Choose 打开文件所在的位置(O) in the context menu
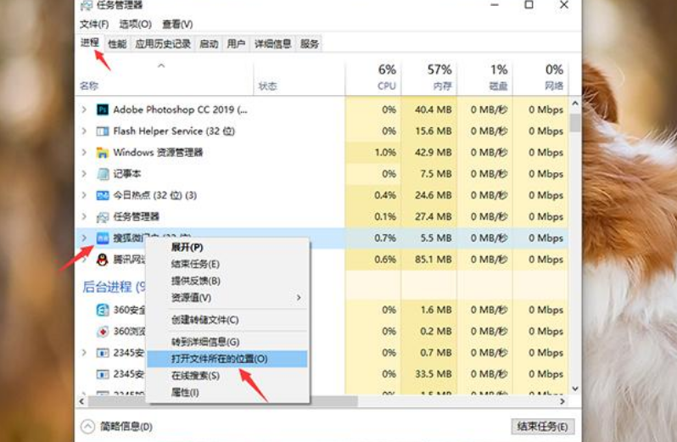The image size is (677, 442). (227, 359)
